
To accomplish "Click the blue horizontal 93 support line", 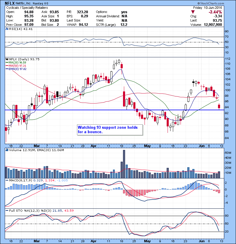I will 114,110.
